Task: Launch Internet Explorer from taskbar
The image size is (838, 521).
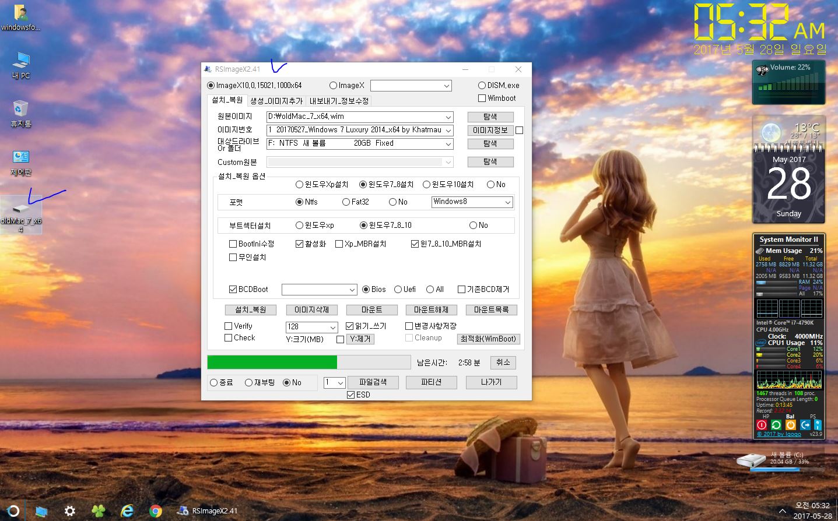Action: coord(127,511)
